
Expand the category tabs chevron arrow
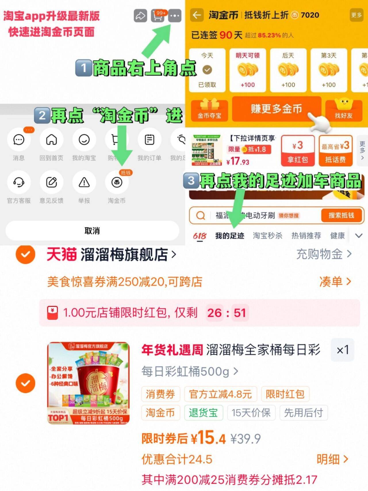pos(359,236)
